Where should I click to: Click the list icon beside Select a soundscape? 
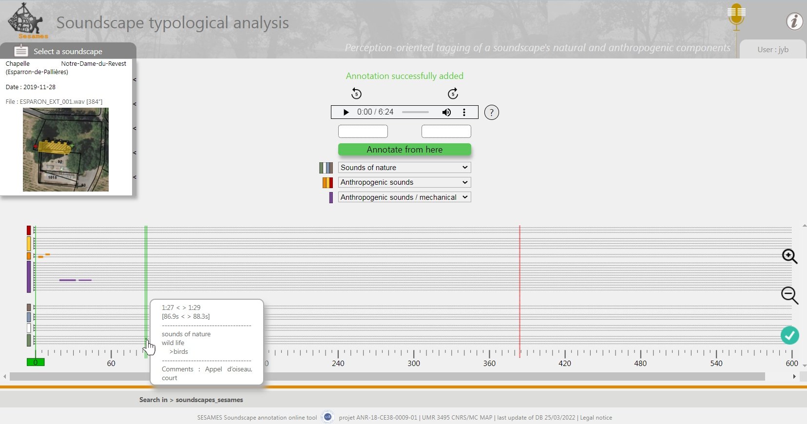pos(21,51)
